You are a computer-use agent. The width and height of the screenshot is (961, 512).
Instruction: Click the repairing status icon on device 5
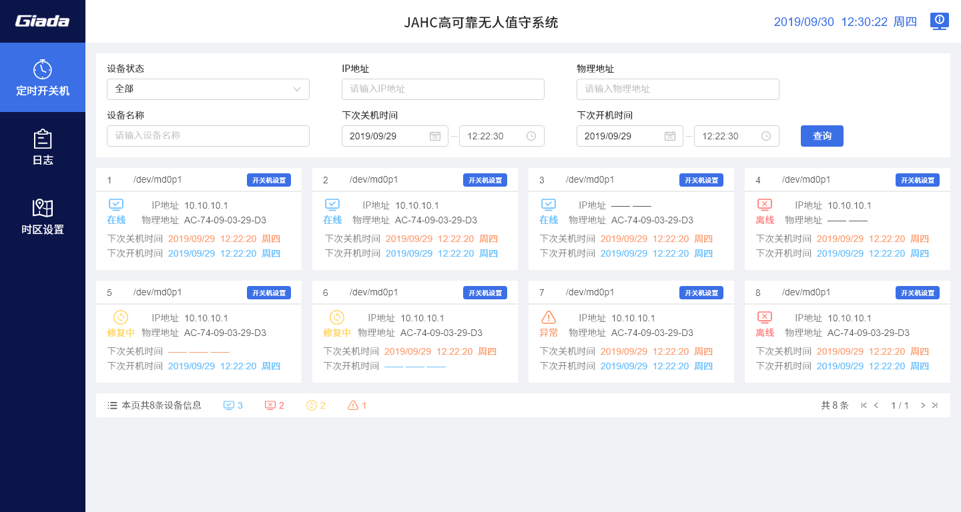[x=121, y=317]
